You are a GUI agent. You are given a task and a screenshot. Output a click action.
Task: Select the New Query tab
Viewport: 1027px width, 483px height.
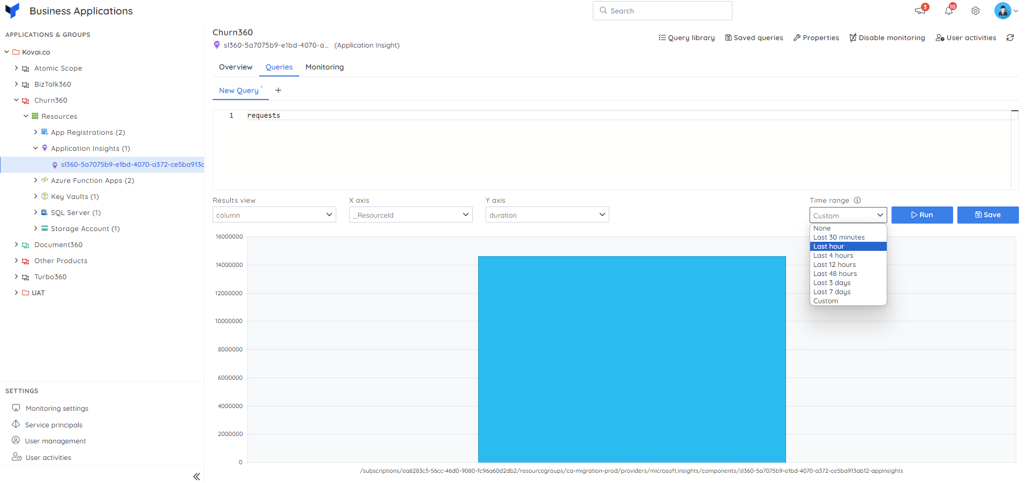point(239,90)
